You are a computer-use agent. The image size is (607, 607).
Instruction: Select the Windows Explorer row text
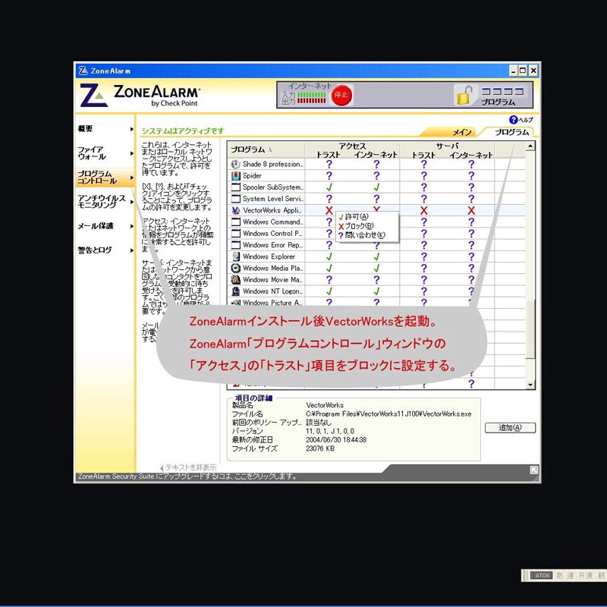pyautogui.click(x=269, y=256)
